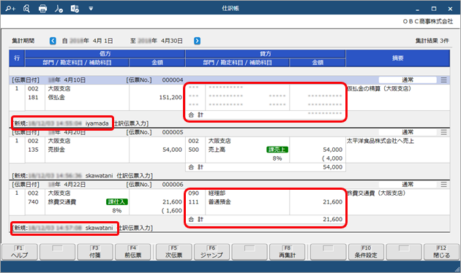
Task: Open menu icon for voucher 000006
Action: 443,185
